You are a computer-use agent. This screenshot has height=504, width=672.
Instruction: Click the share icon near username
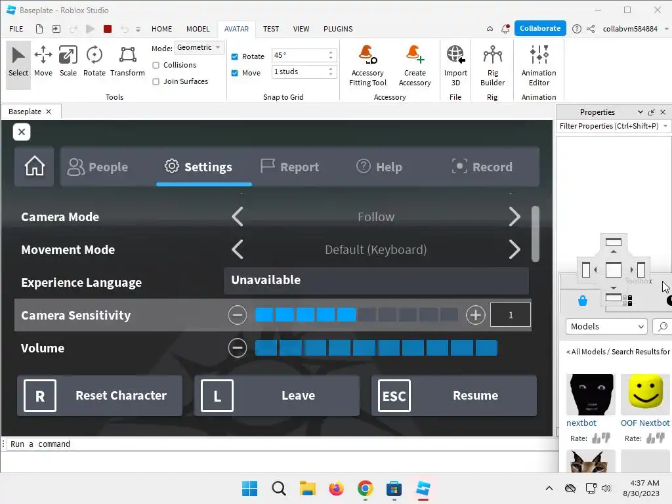pos(591,29)
